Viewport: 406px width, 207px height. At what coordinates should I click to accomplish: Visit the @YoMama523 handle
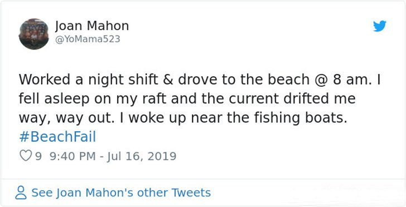click(88, 39)
